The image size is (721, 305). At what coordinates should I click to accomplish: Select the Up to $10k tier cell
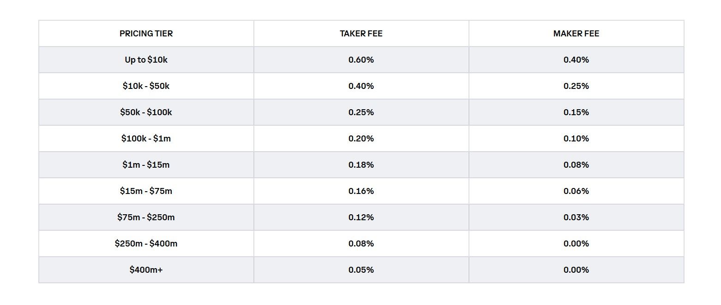tap(146, 60)
